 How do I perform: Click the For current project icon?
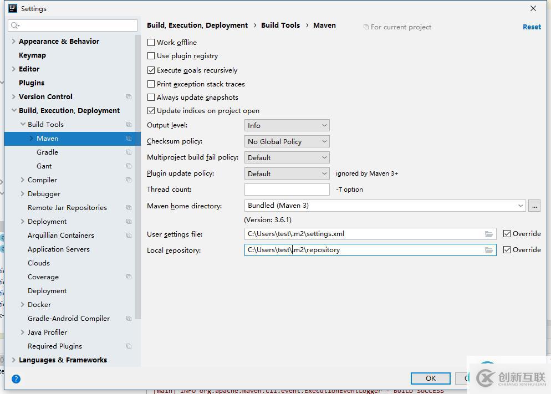366,27
